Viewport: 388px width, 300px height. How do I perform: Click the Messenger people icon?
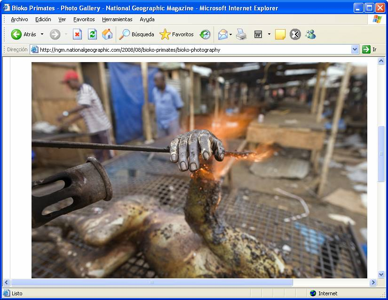coord(310,34)
